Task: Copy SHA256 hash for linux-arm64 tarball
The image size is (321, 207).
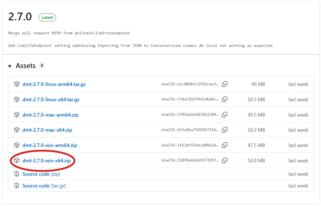Action: tap(225, 84)
